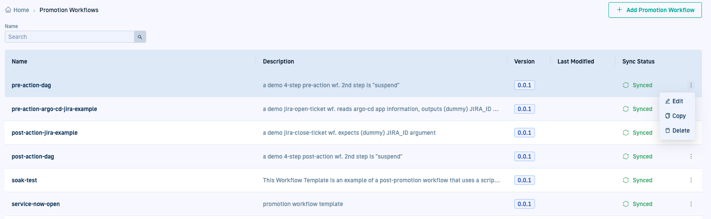Choose Edit from the context menu
Screen dimensions: 711x219
point(677,101)
